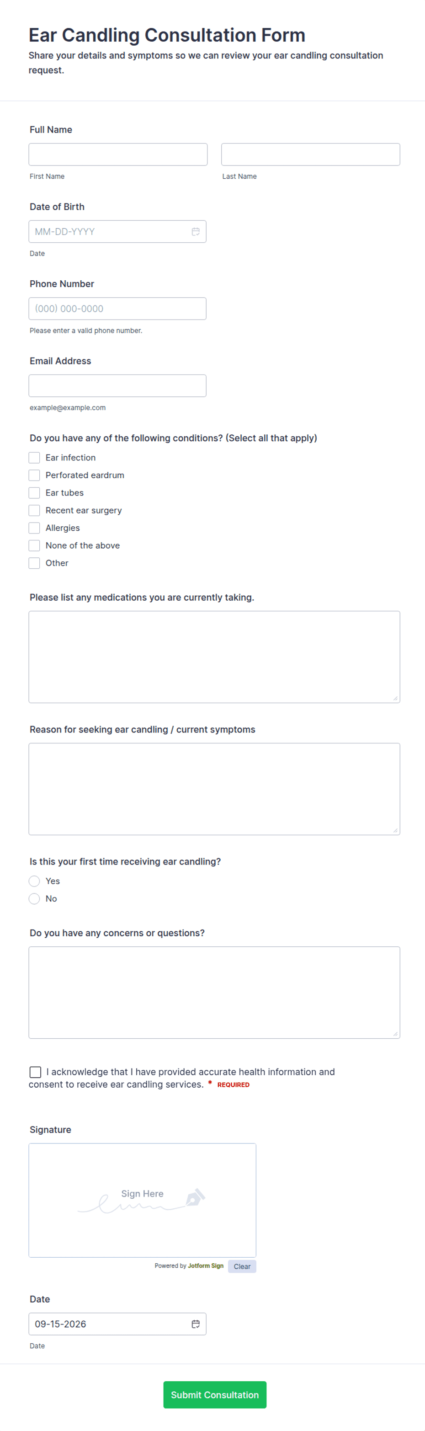The height and width of the screenshot is (1431, 425).
Task: Click the medications list text area
Action: (x=214, y=657)
